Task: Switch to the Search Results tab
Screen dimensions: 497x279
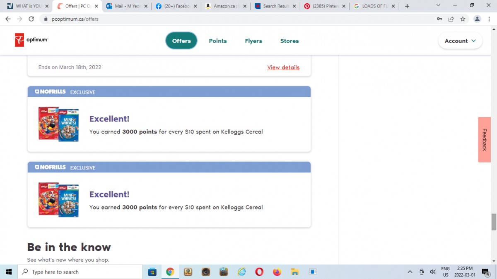Action: click(x=275, y=6)
